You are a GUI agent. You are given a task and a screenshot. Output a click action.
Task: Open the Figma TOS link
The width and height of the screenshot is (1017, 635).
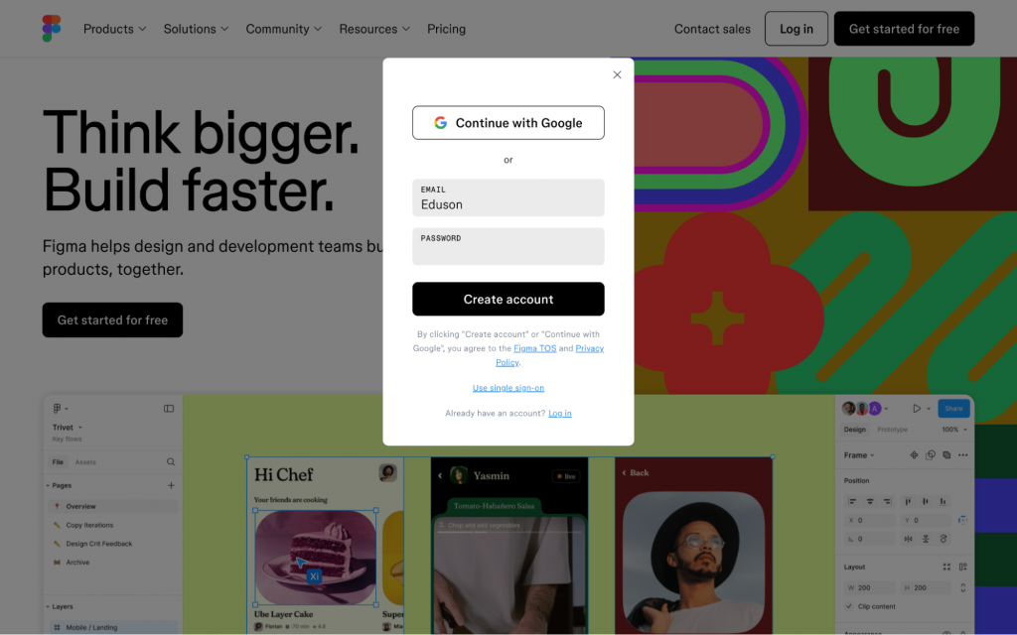point(535,348)
